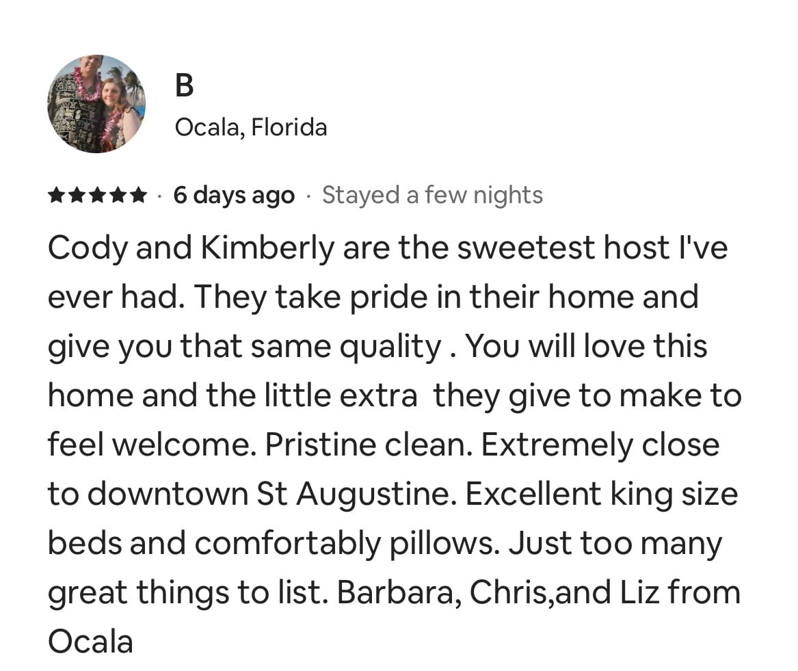Screen dimensions: 798x671
Task: Click the word "Excellent" in the review
Action: pyautogui.click(x=533, y=495)
